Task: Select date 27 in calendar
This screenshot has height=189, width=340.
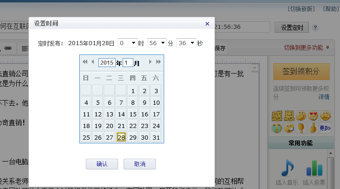Action: coord(110,137)
